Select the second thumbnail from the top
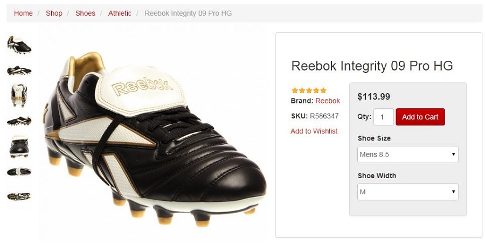The width and height of the screenshot is (485, 246). click(x=19, y=71)
